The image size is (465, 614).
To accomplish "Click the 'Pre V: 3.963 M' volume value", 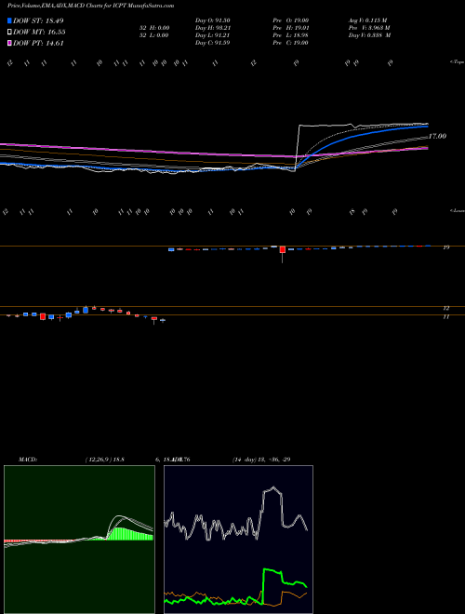I will [x=369, y=28].
